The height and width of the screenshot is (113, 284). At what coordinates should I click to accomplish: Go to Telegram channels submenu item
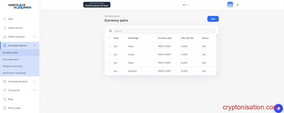12,66
